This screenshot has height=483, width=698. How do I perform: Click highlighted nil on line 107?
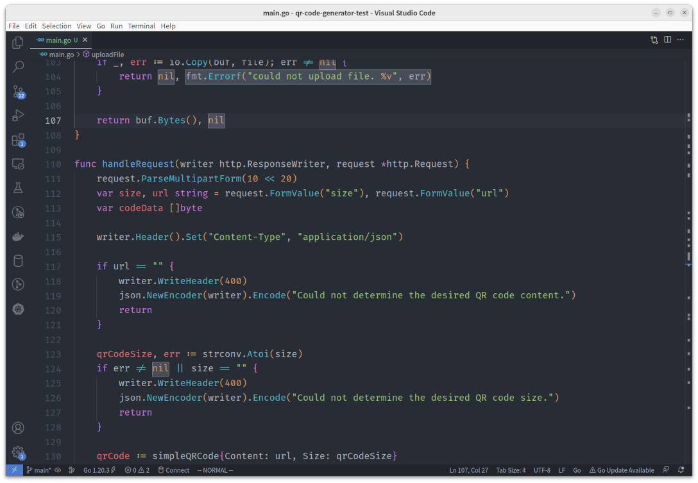[216, 120]
